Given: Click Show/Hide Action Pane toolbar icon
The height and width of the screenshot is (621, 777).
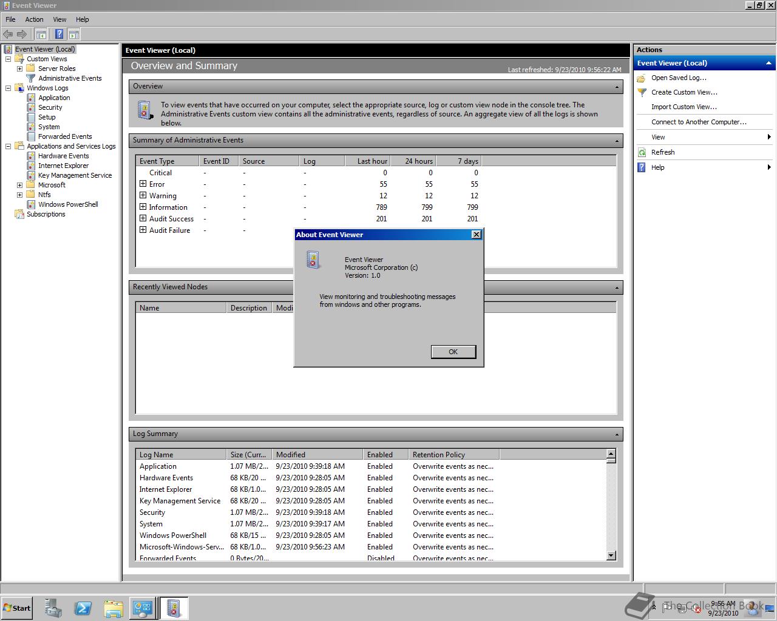Looking at the screenshot, I should [74, 34].
